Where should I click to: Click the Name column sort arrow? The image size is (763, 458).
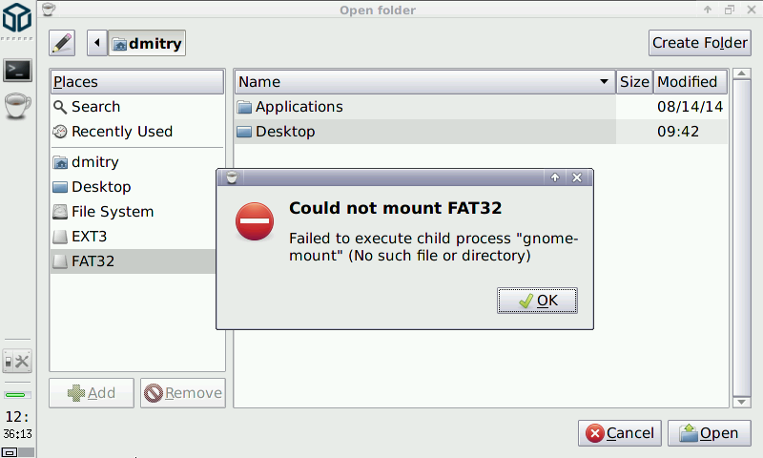(604, 82)
